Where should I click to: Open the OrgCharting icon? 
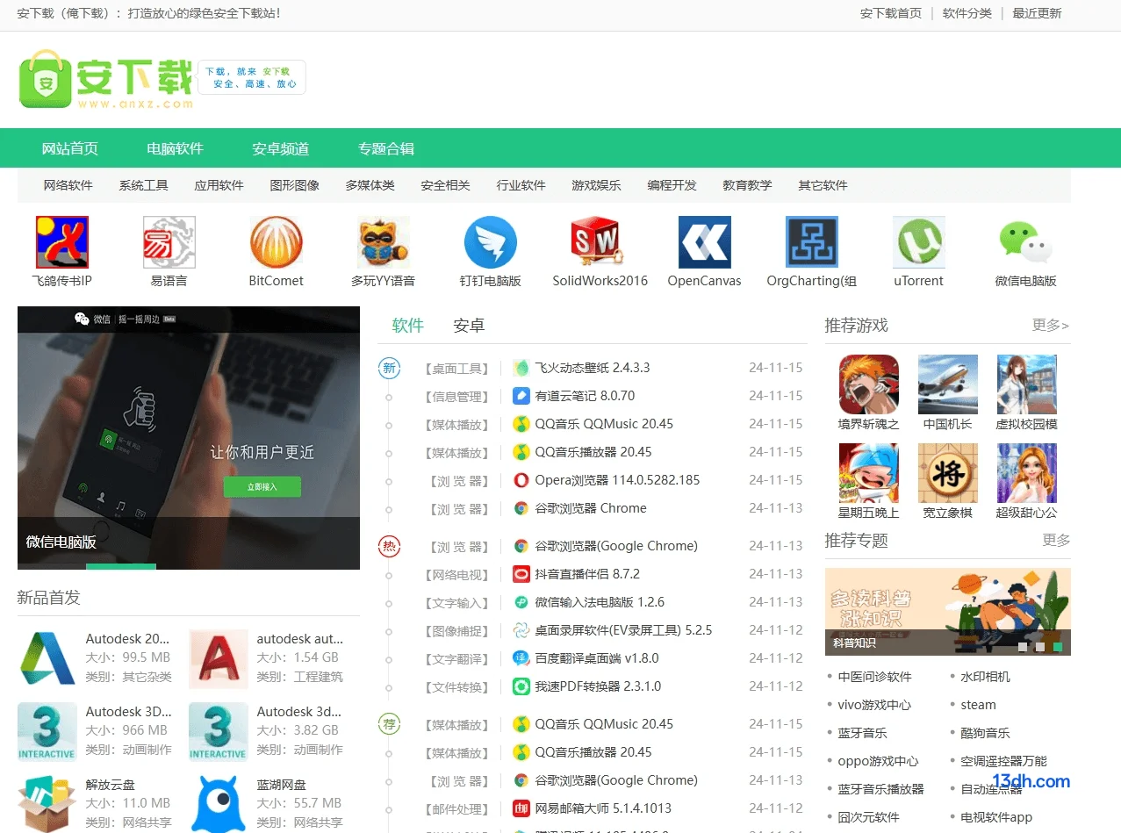coord(811,242)
